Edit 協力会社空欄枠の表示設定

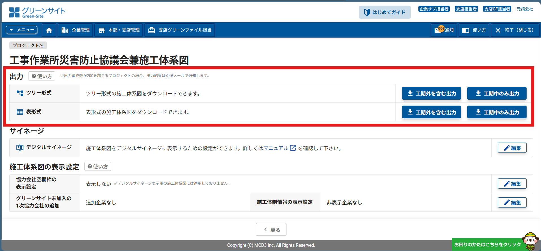[512, 184]
